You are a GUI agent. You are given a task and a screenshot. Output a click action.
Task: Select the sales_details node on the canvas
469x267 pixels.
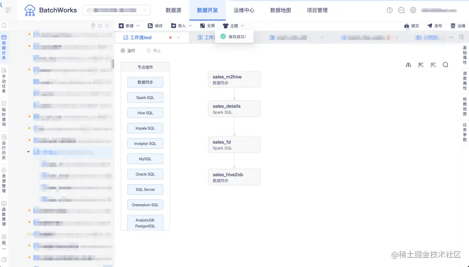(234, 109)
